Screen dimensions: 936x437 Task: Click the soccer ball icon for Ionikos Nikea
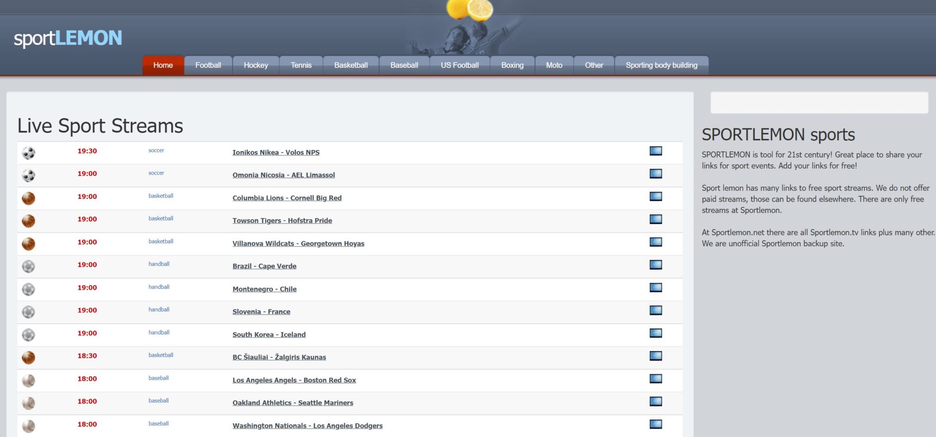point(28,152)
